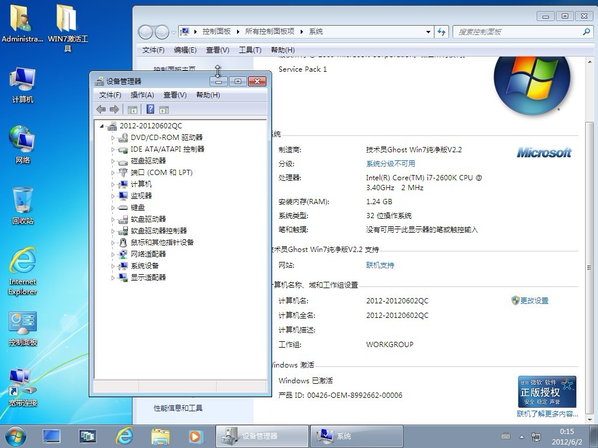Expand the IDE ATA/ATAPI 控制器 node
Image resolution: width=598 pixels, height=448 pixels.
(x=113, y=150)
